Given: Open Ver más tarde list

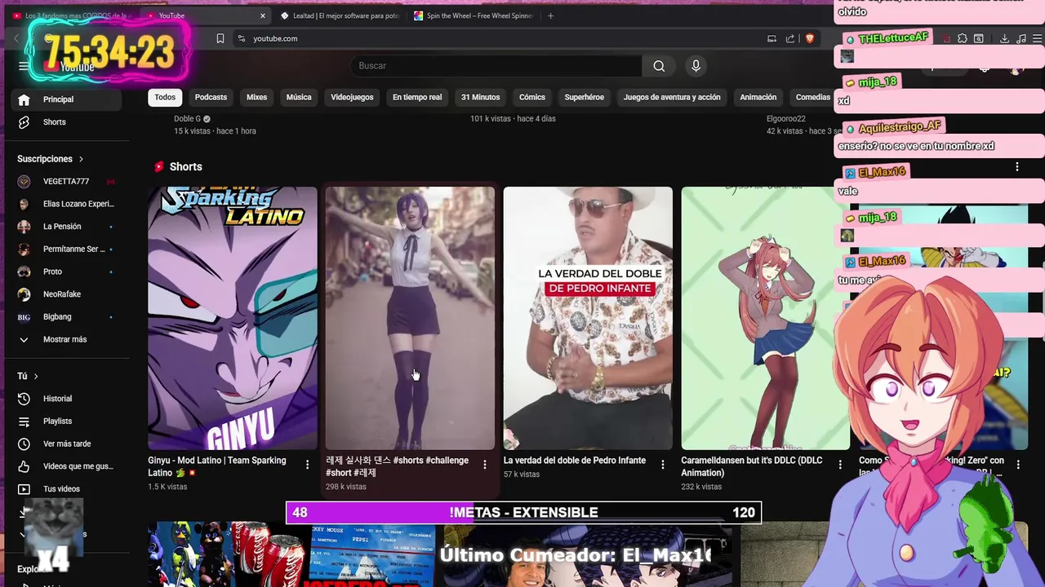Looking at the screenshot, I should (67, 444).
